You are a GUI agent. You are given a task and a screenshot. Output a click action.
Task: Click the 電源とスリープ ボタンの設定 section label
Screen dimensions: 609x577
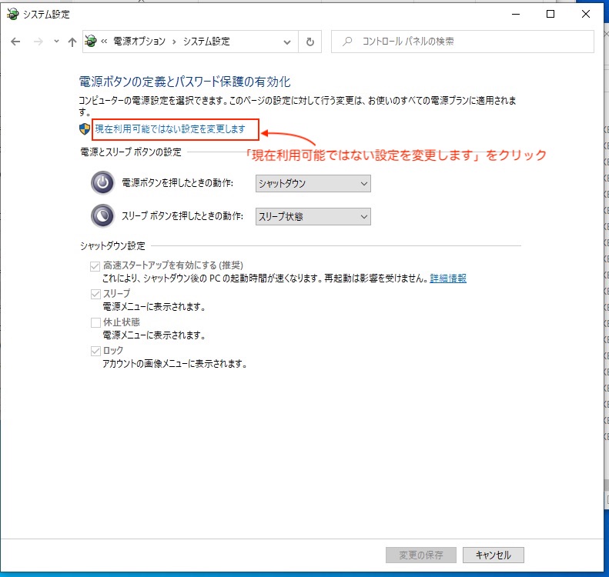131,152
